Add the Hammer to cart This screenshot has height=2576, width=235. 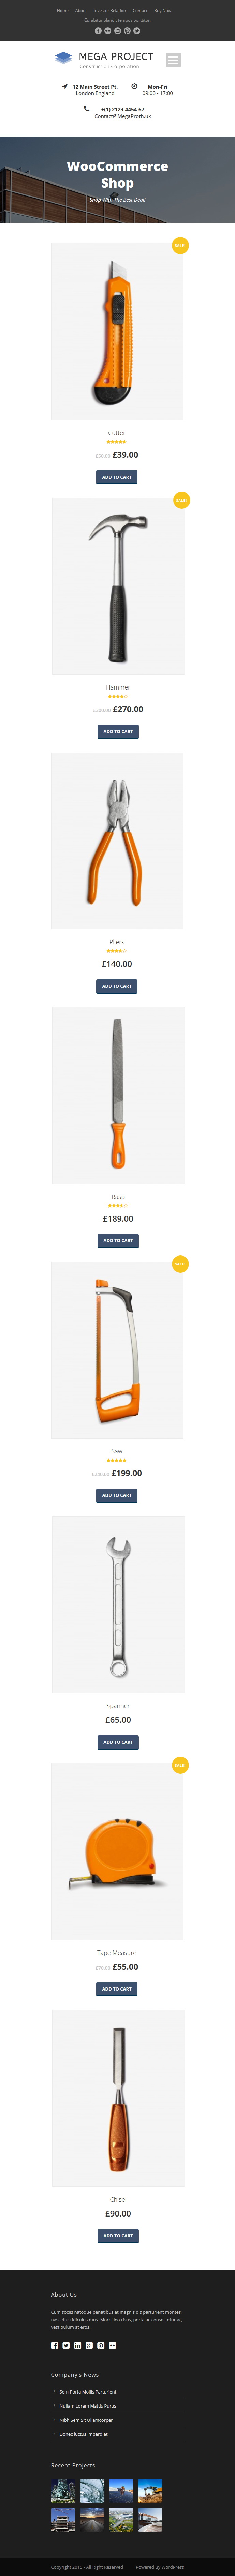pyautogui.click(x=117, y=731)
